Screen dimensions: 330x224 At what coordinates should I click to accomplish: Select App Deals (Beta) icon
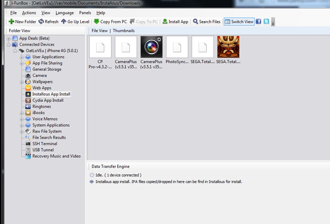(x=15, y=38)
